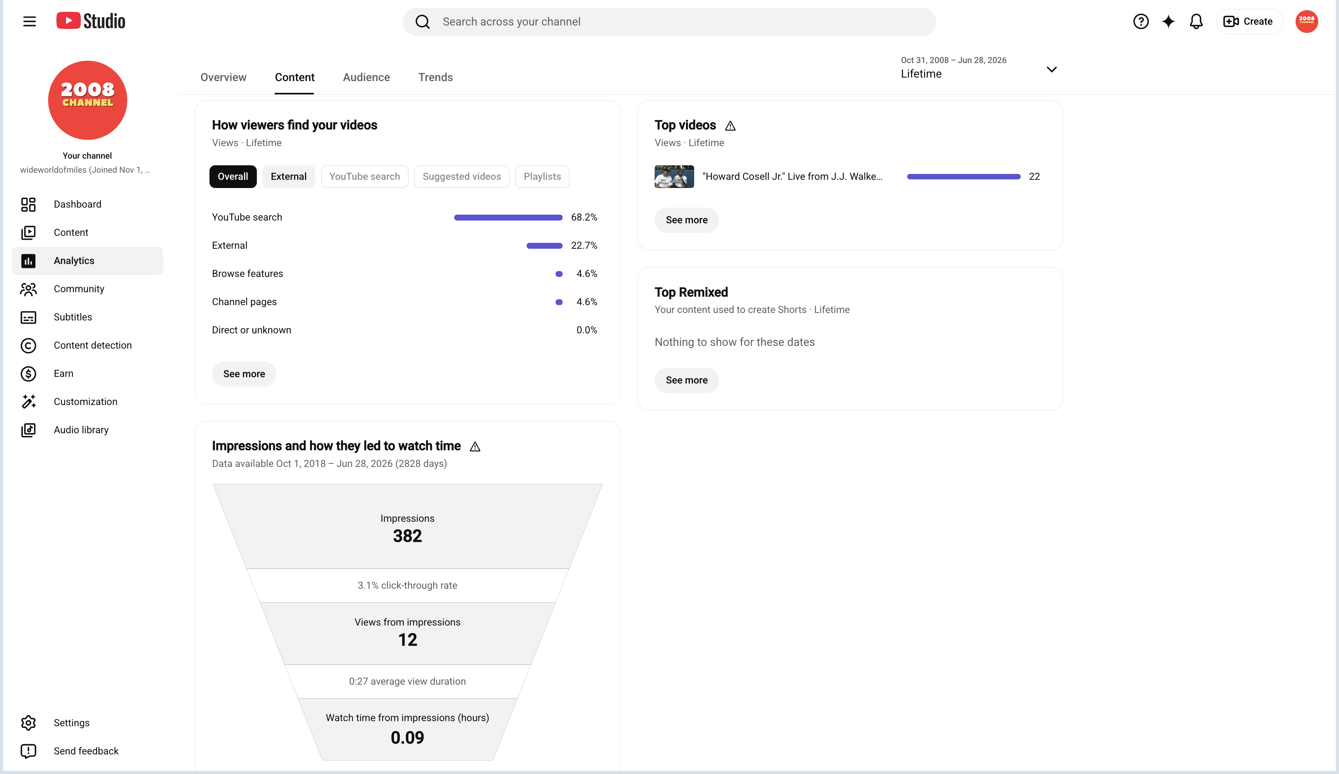Select the Suggested videos filter chip
The height and width of the screenshot is (774, 1339).
[x=461, y=177]
